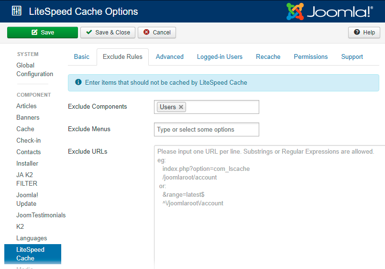Click the options sliders icon beside title

coord(17,11)
